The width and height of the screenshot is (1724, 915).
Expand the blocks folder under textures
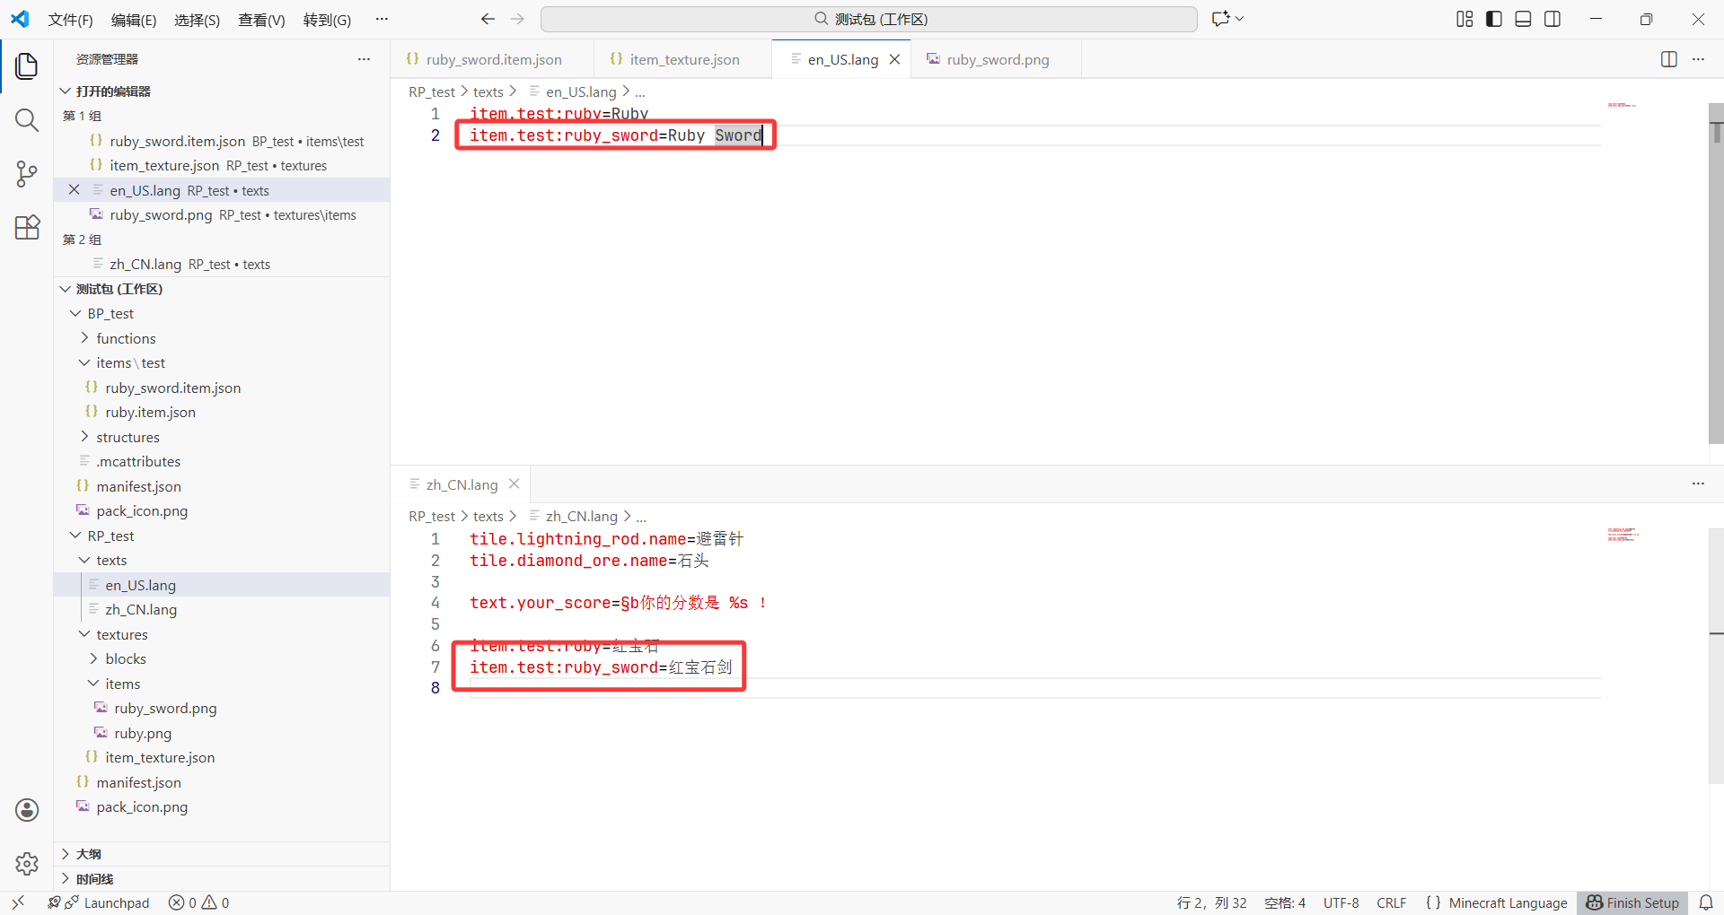(126, 658)
